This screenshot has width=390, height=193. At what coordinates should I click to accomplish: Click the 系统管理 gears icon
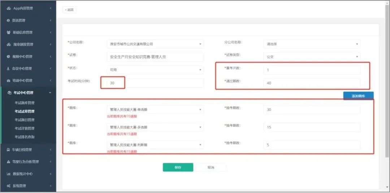8,186
